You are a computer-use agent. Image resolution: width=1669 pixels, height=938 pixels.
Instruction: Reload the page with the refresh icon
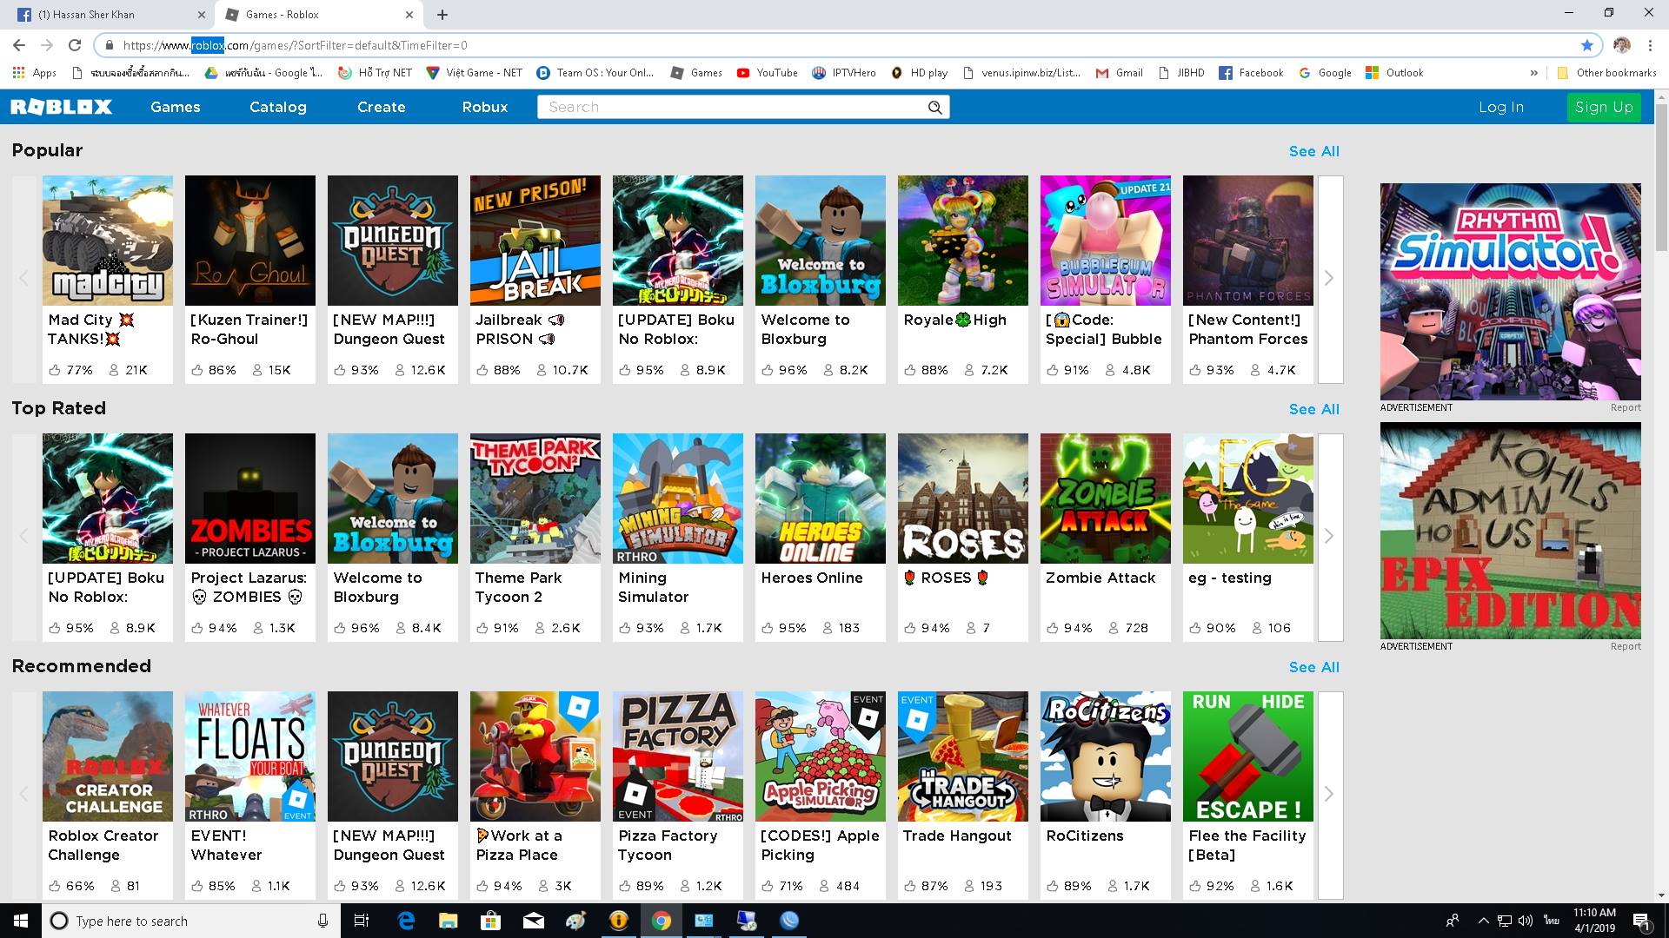(x=75, y=45)
